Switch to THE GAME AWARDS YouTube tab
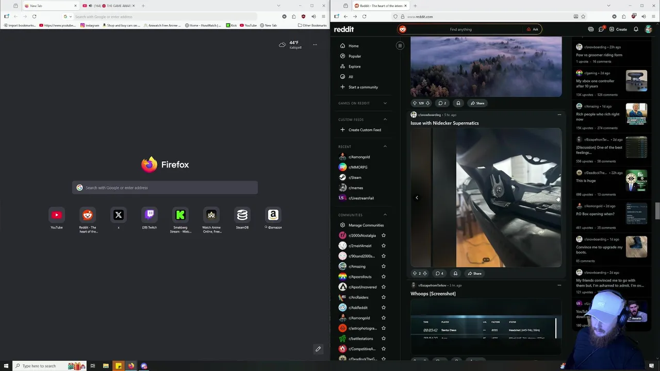 (108, 6)
